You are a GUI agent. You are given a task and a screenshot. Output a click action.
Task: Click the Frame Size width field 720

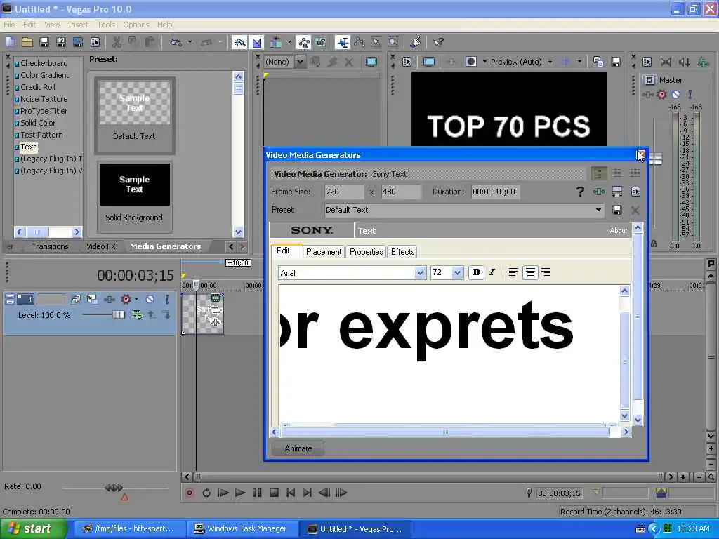(x=344, y=192)
